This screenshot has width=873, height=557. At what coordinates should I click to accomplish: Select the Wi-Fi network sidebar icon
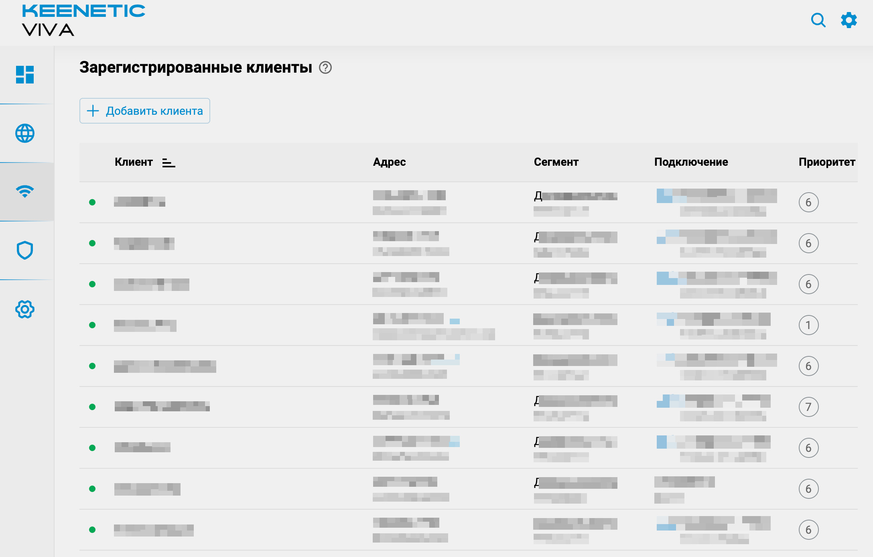click(25, 191)
